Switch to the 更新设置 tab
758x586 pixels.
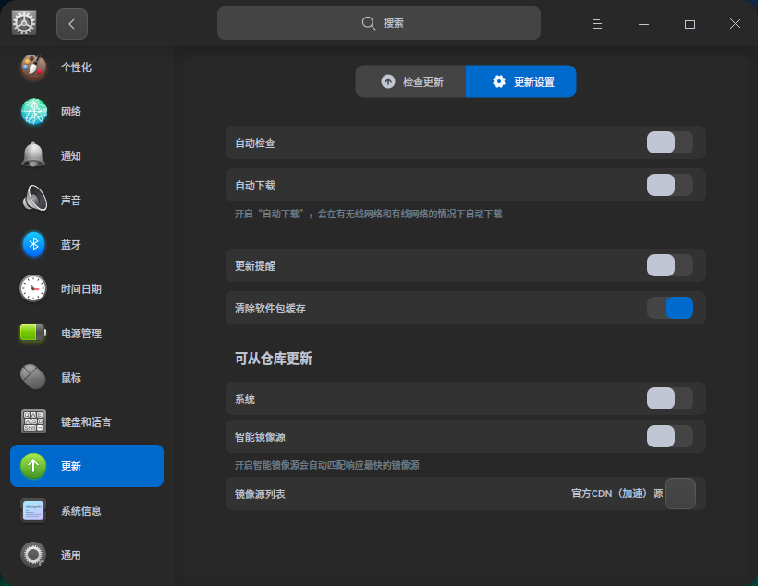tap(521, 81)
